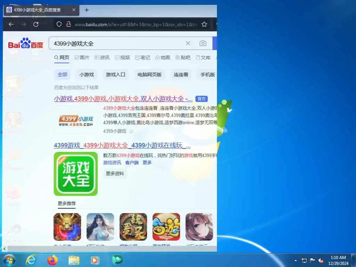
Task: Select the 网页 search tab
Action: click(62, 58)
